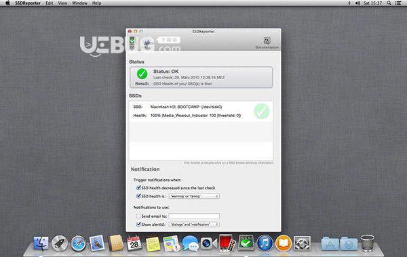
Task: Open iTunes from the dock
Action: click(x=265, y=243)
